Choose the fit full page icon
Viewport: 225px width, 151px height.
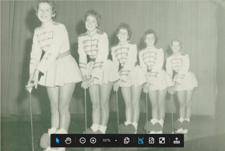click(151, 141)
